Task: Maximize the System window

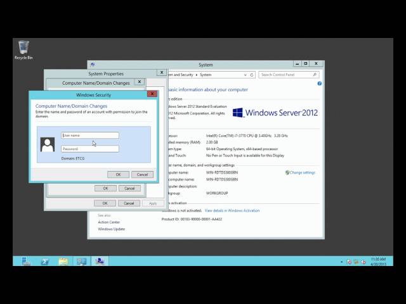Action: pyautogui.click(x=306, y=63)
